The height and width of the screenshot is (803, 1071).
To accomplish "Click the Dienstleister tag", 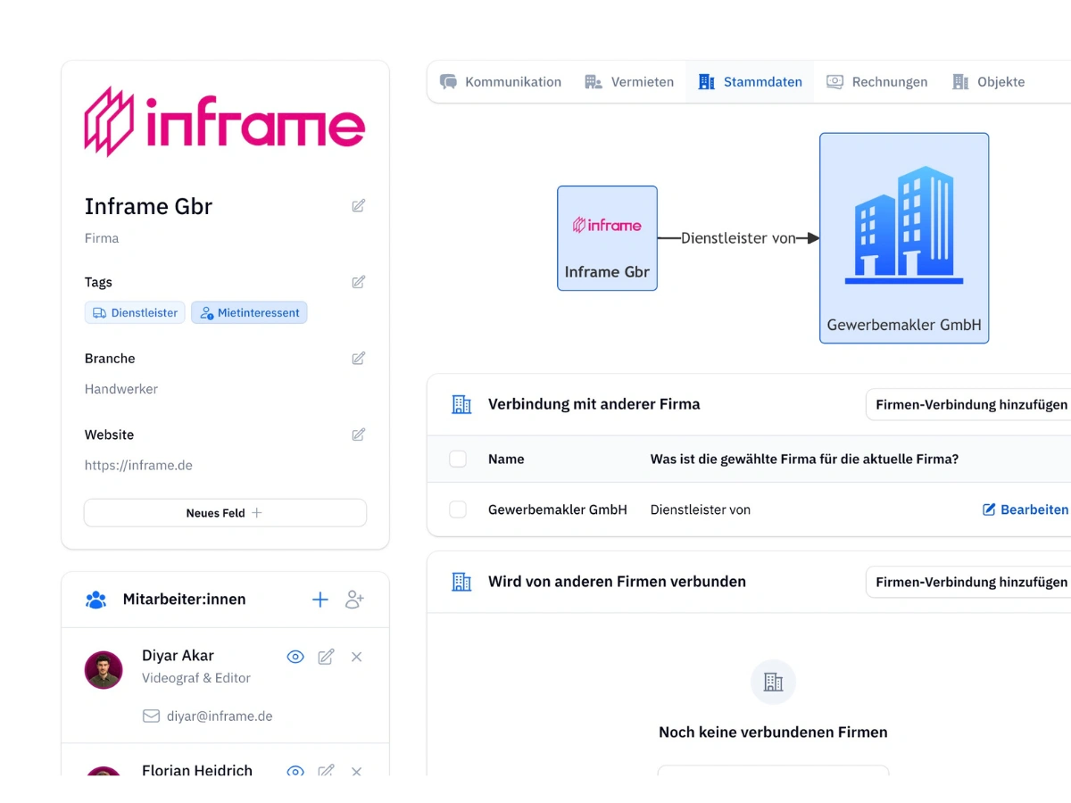I will (x=135, y=313).
